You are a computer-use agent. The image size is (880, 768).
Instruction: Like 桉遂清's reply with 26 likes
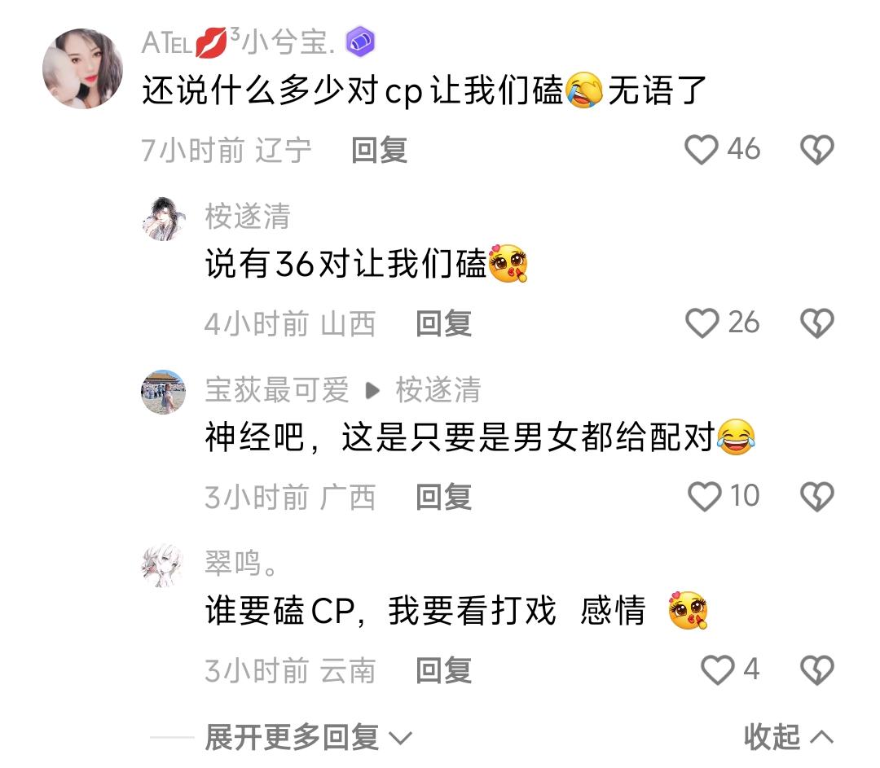(702, 323)
